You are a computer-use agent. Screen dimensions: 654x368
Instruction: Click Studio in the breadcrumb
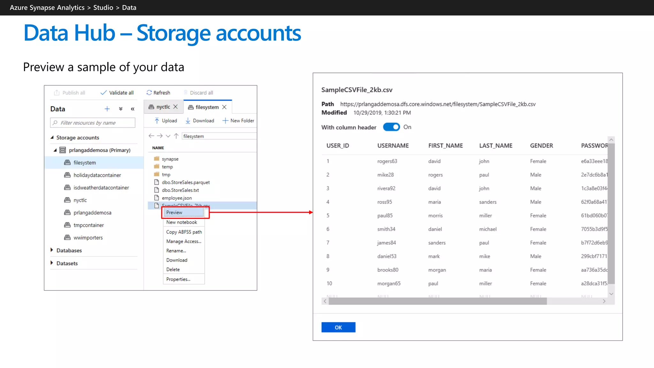pos(103,8)
